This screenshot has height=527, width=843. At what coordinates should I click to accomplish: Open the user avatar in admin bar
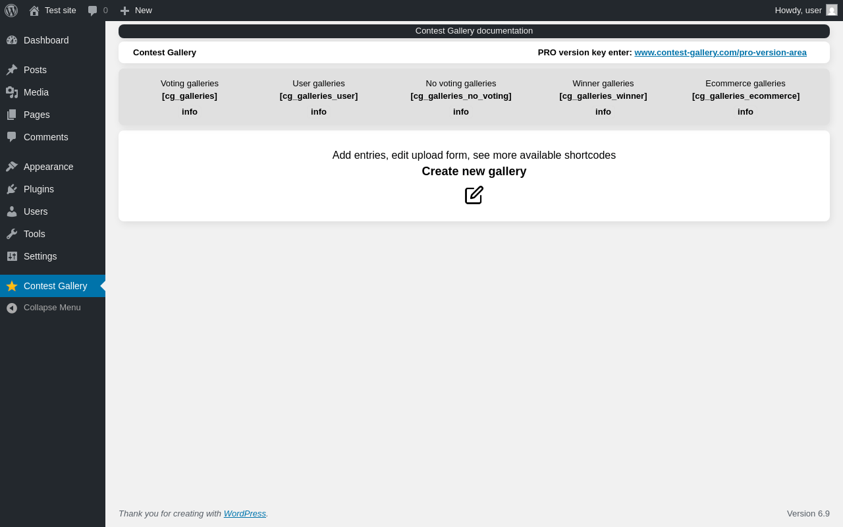click(832, 10)
